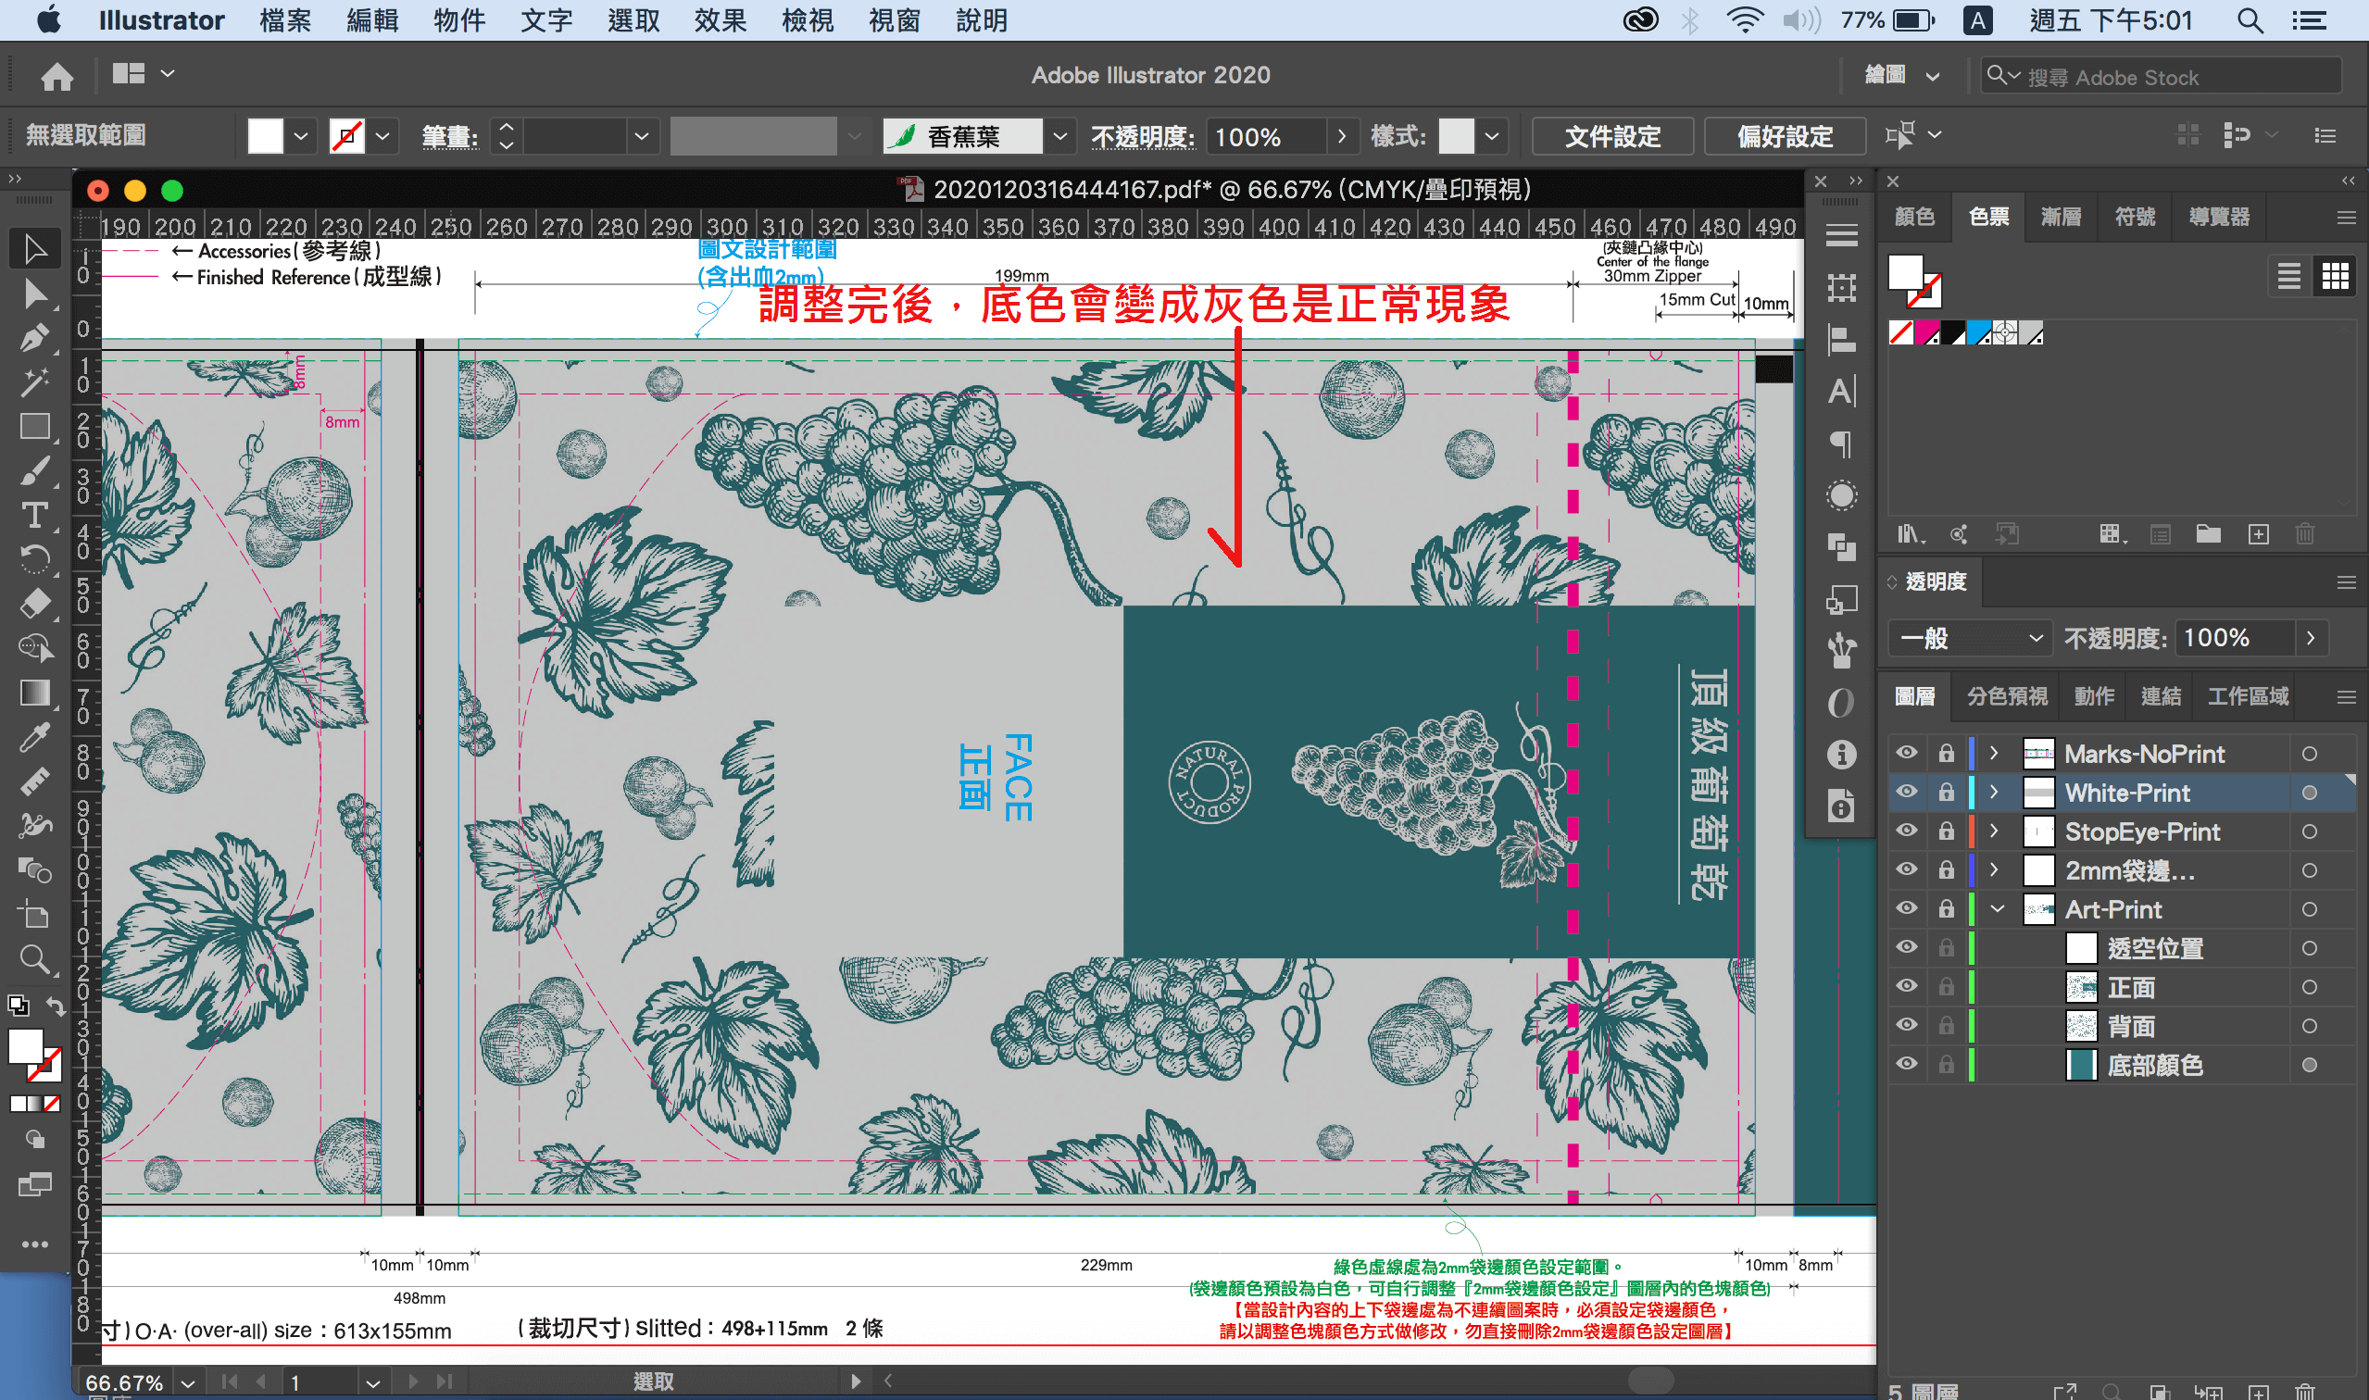
Task: Open the 效果 menu
Action: (x=720, y=19)
